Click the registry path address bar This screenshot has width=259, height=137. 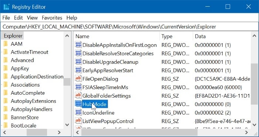[129, 27]
